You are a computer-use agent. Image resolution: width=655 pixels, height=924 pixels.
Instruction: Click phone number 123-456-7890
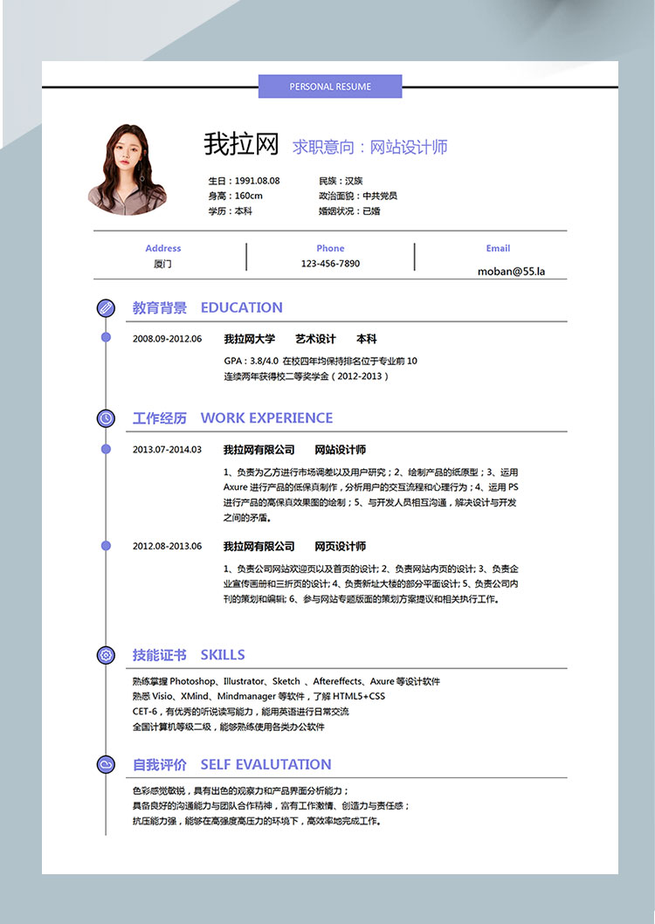pos(330,264)
